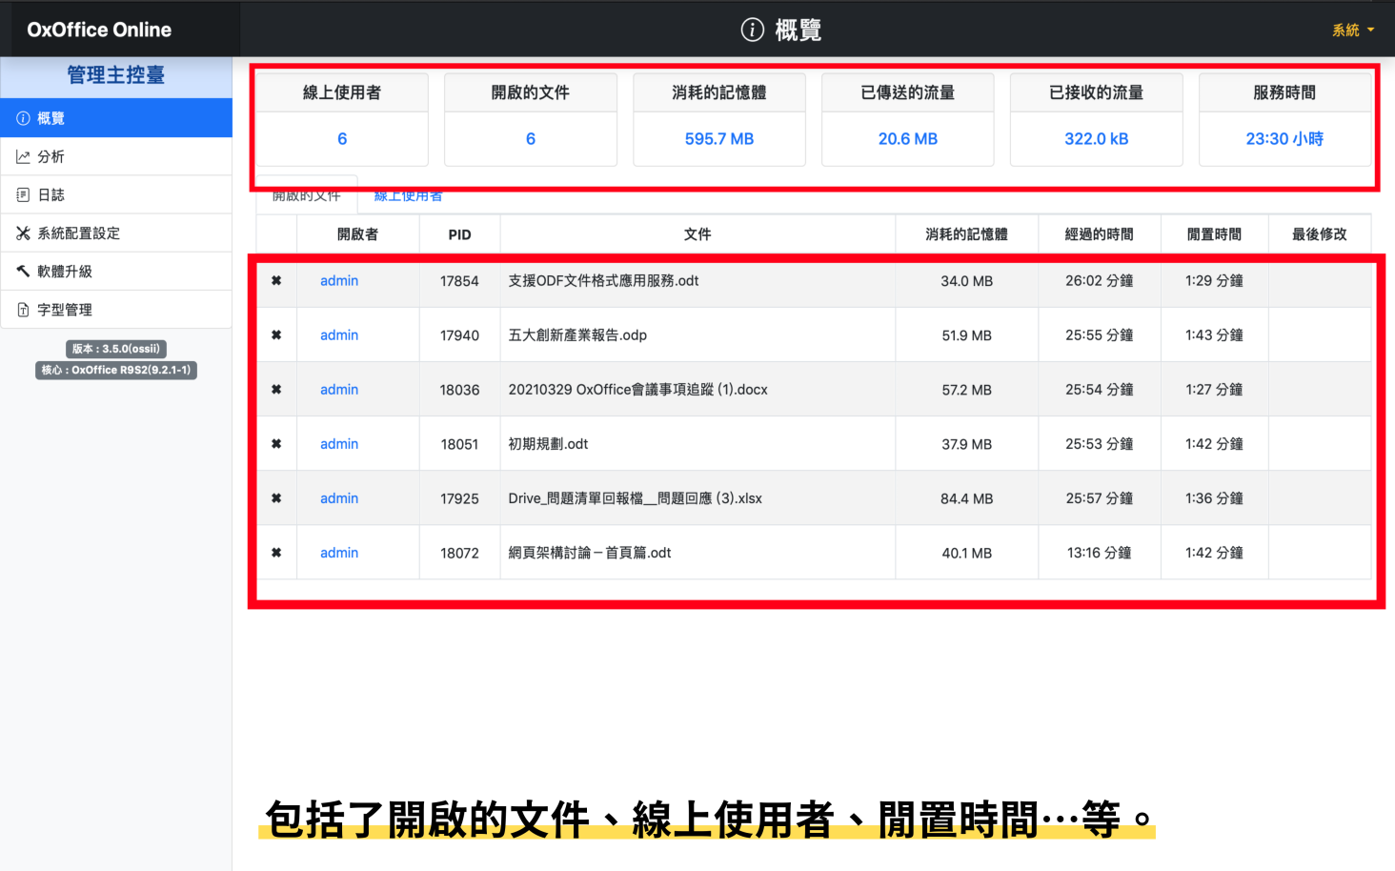Viewport: 1395px width, 871px height.
Task: Click admin link for PID 17854
Action: (339, 281)
